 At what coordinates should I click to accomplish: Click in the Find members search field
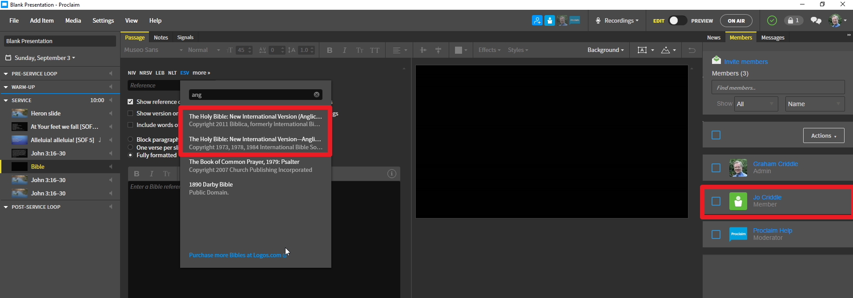coord(778,87)
